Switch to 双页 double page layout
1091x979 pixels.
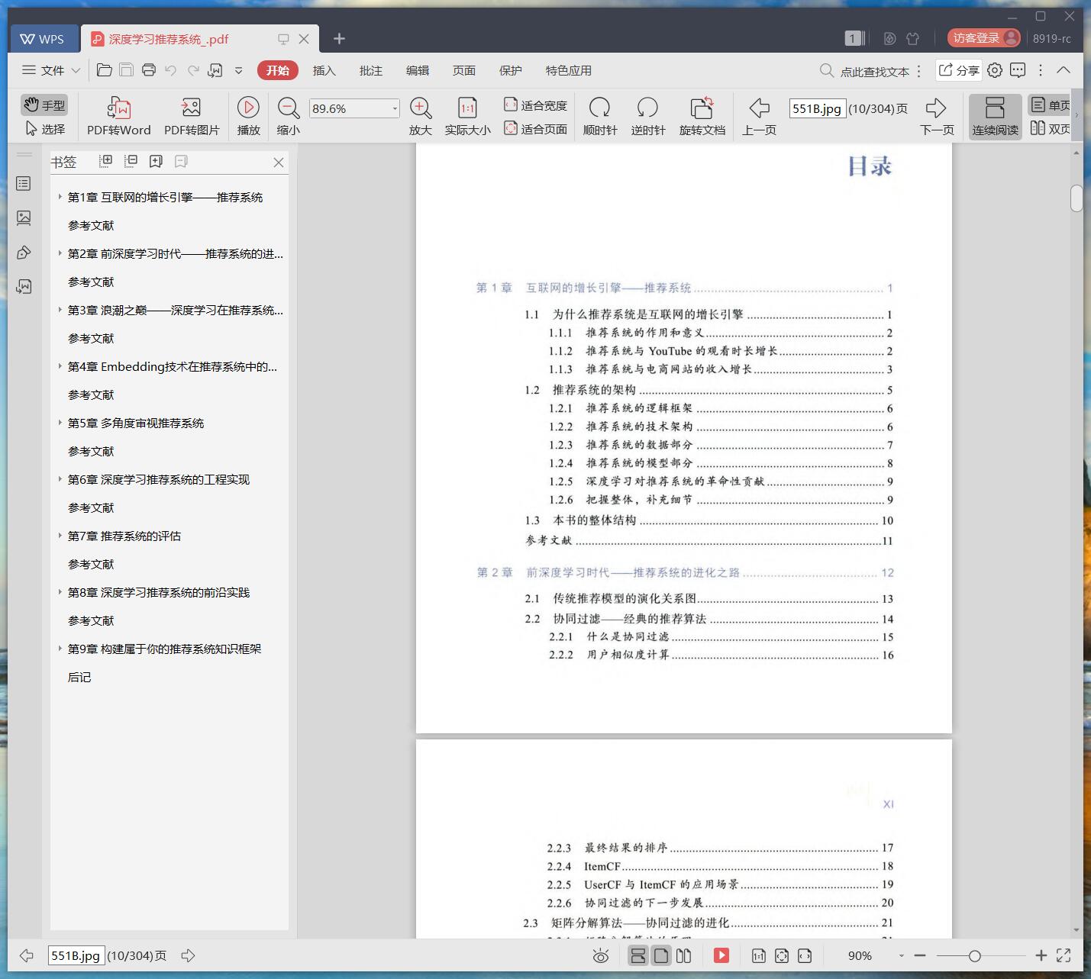tap(1050, 128)
